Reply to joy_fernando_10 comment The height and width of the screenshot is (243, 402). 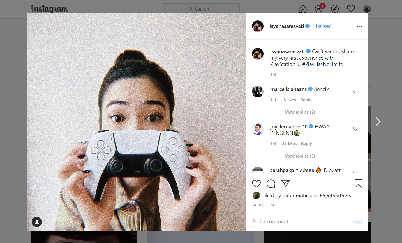point(306,144)
